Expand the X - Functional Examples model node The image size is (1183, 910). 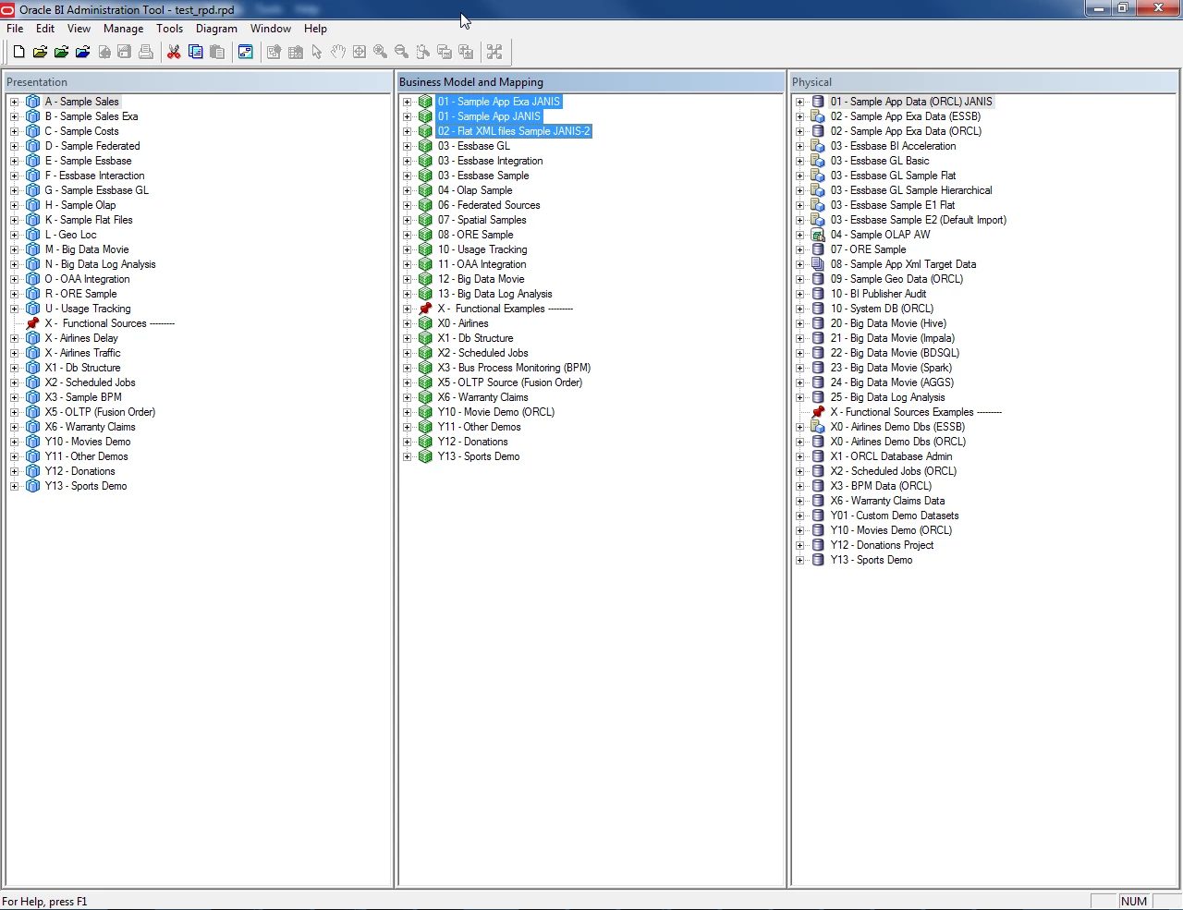click(407, 309)
